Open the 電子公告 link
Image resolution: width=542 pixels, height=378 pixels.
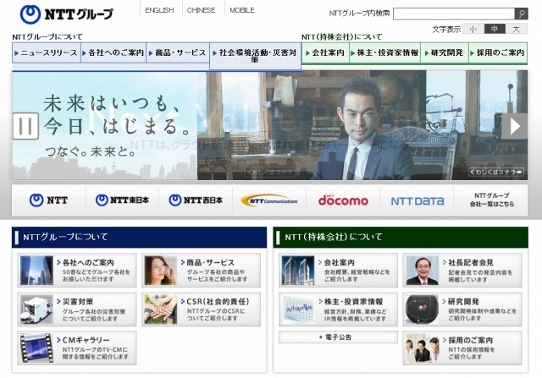pos(338,337)
